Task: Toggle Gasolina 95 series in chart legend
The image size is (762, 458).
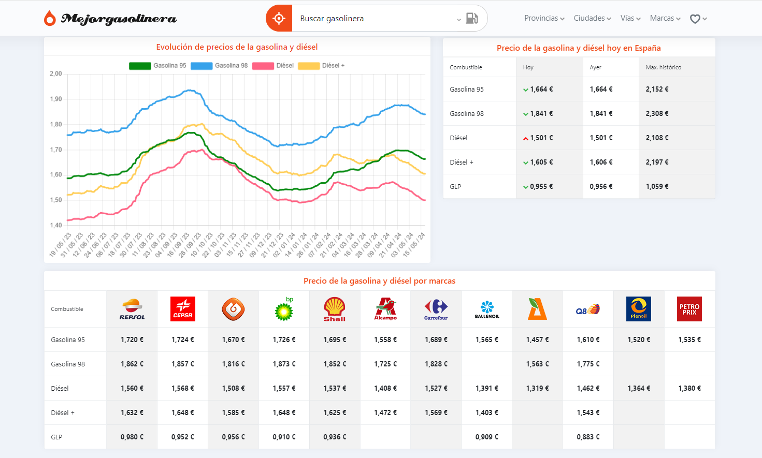Action: click(x=157, y=66)
